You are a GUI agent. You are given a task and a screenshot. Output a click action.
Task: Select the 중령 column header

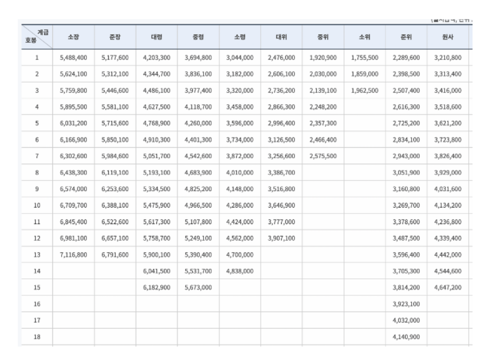pos(198,37)
